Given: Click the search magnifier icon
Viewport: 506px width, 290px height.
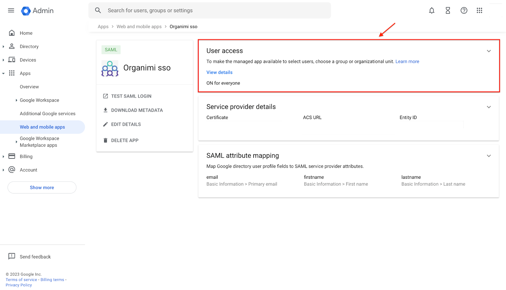Looking at the screenshot, I should click(98, 10).
